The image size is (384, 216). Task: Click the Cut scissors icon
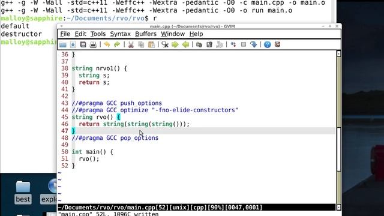[x=131, y=44]
